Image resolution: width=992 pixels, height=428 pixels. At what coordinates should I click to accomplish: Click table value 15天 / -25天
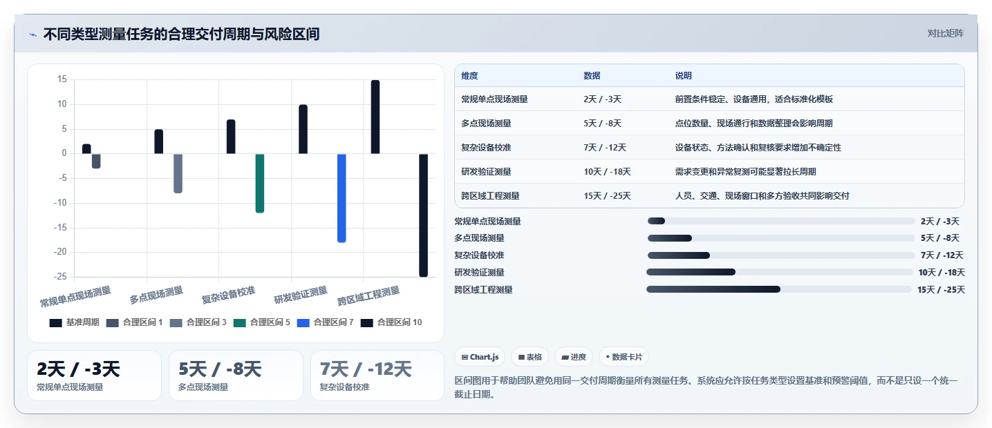(608, 196)
